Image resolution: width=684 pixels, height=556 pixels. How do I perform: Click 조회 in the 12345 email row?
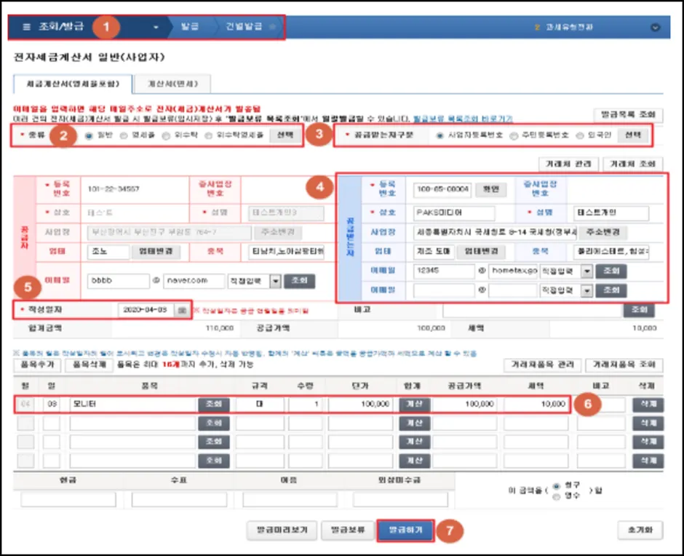[611, 271]
